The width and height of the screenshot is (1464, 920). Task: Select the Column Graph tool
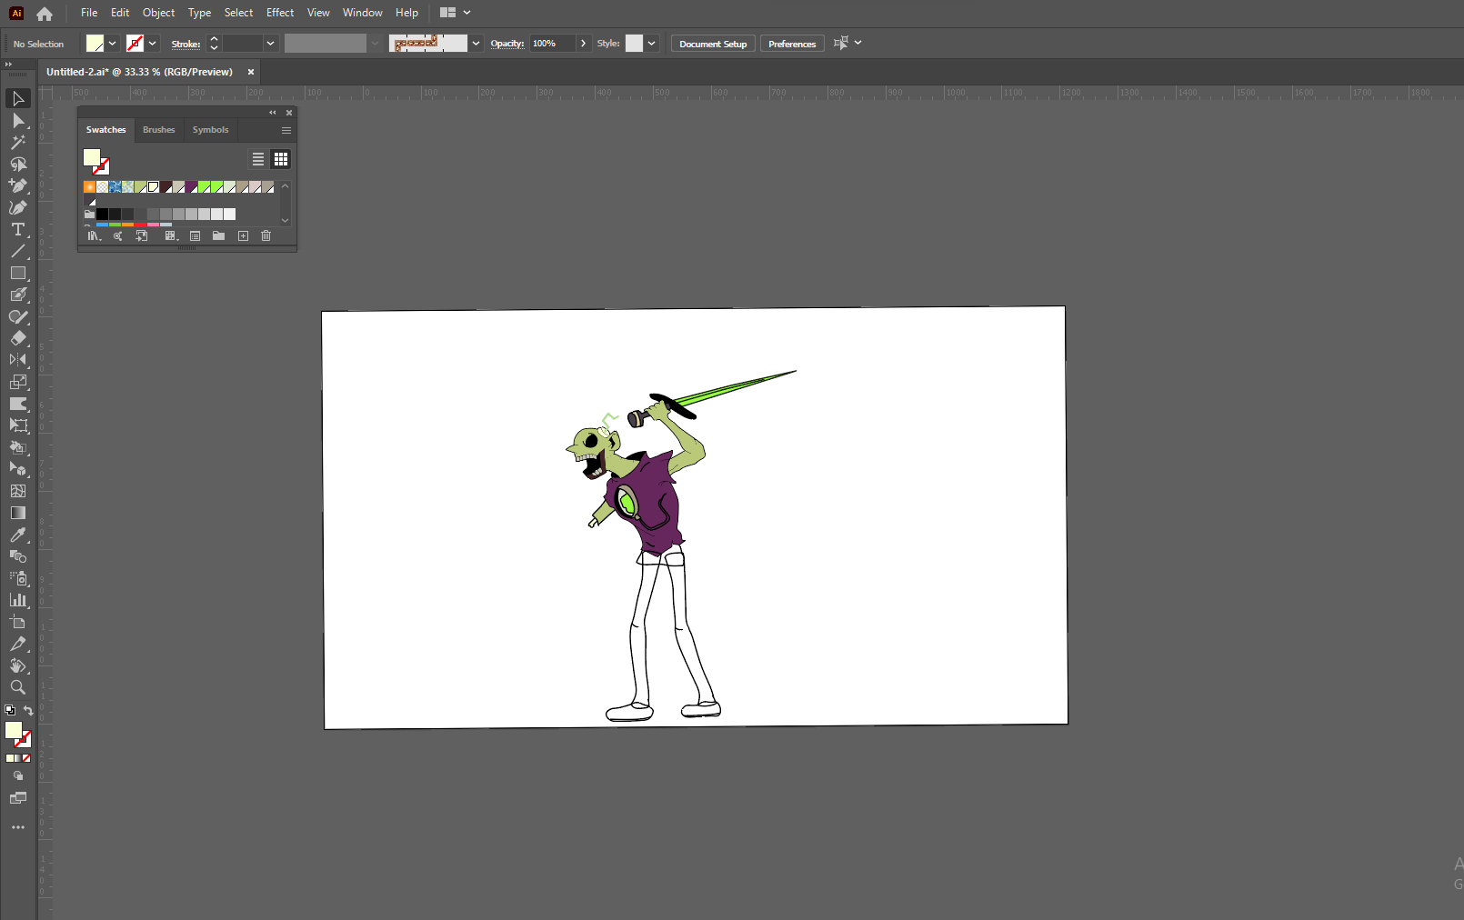[x=17, y=600]
